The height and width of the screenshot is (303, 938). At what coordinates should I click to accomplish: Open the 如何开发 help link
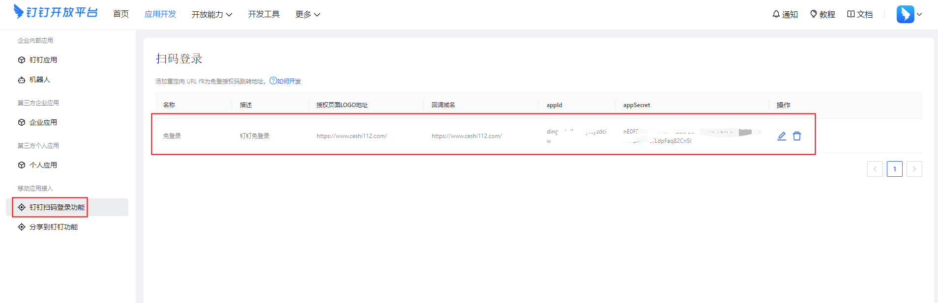click(x=289, y=82)
